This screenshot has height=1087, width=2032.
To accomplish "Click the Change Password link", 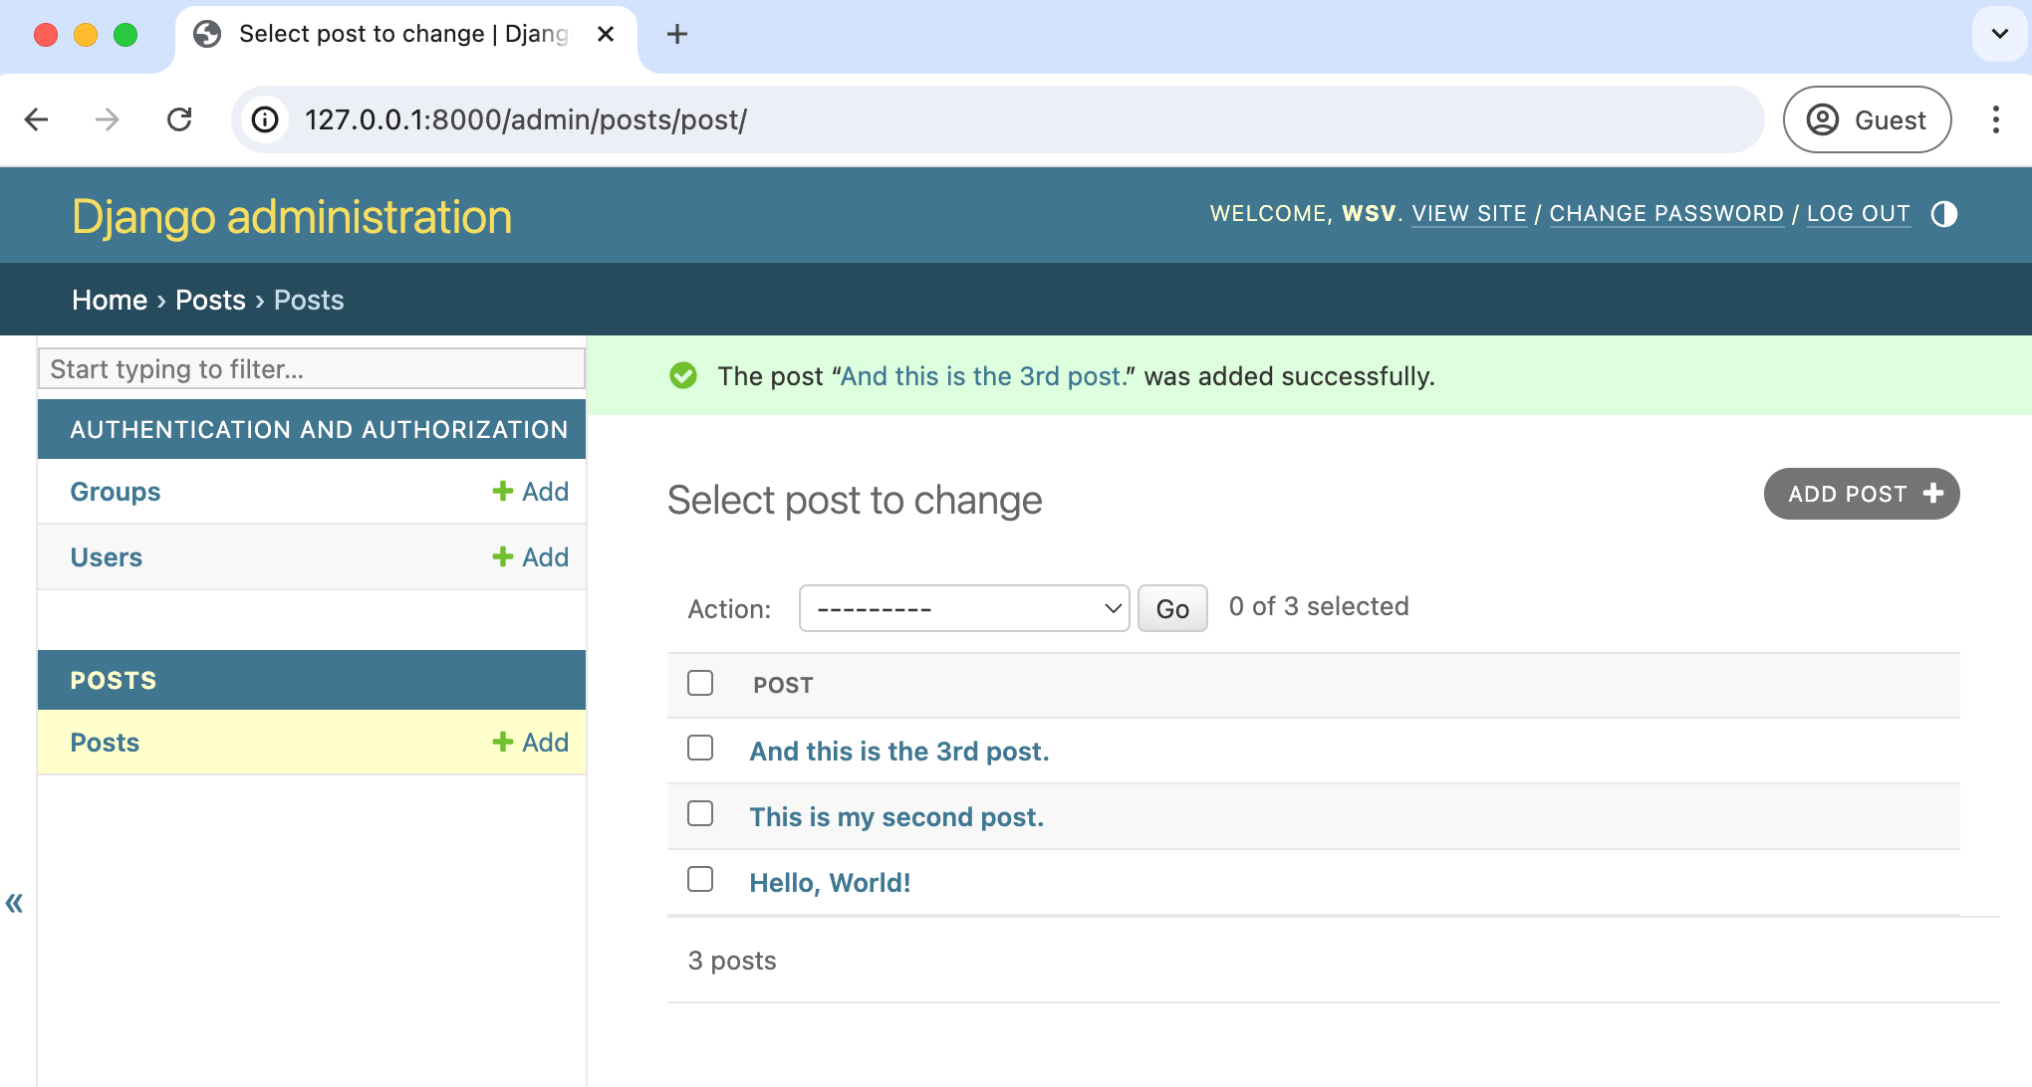I will (1666, 214).
